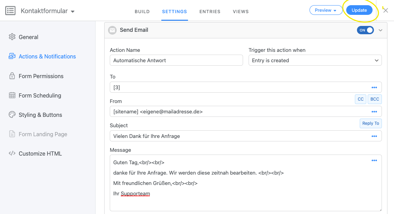The height and width of the screenshot is (214, 394).
Task: Click the Formidable form list icon
Action: pyautogui.click(x=10, y=11)
